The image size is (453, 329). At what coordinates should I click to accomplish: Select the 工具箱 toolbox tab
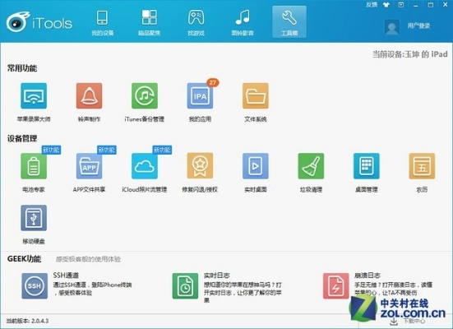289,22
